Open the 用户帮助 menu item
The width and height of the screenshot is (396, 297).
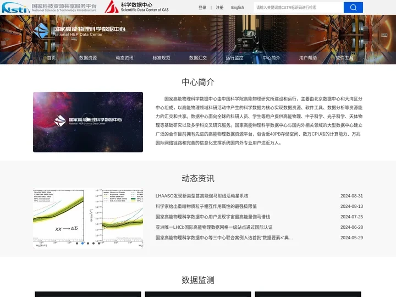tap(308, 58)
